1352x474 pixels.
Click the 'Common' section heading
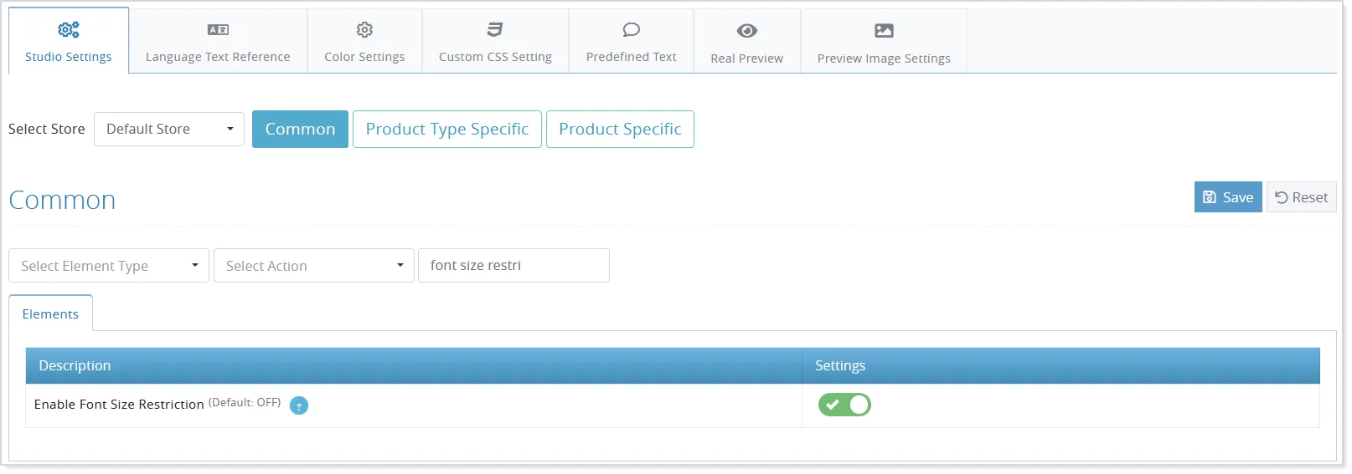coord(62,200)
